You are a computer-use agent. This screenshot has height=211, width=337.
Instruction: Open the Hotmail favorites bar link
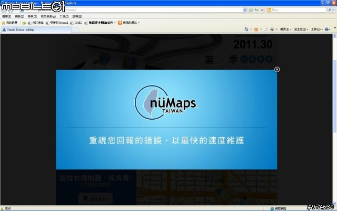coord(57,23)
